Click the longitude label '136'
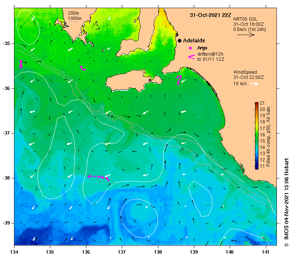The width and height of the screenshot is (292, 258). [x=86, y=252]
